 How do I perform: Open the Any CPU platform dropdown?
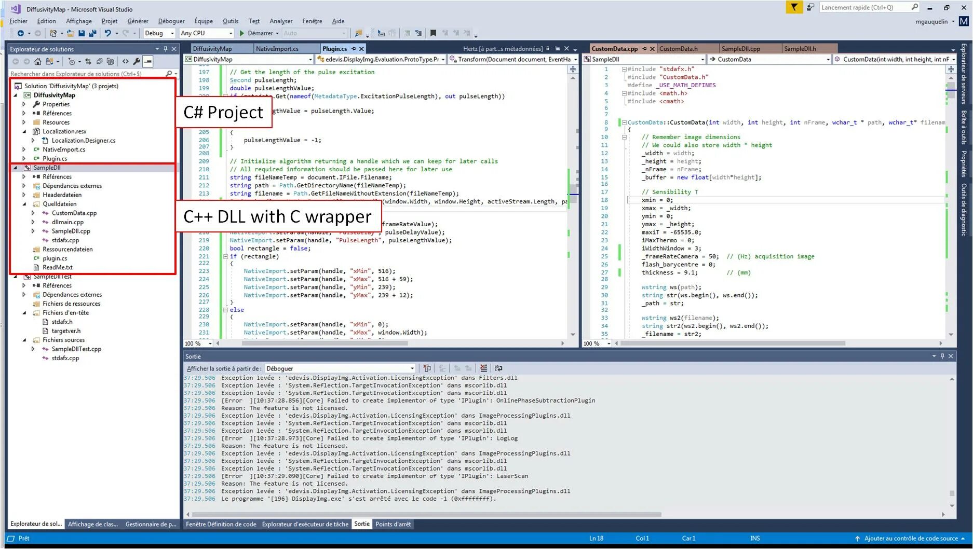point(207,33)
